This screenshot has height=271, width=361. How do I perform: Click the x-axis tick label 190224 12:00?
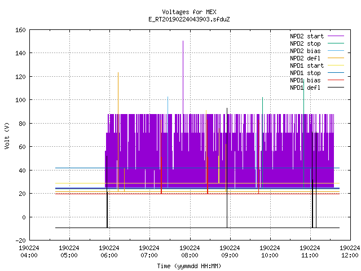pos(350,252)
